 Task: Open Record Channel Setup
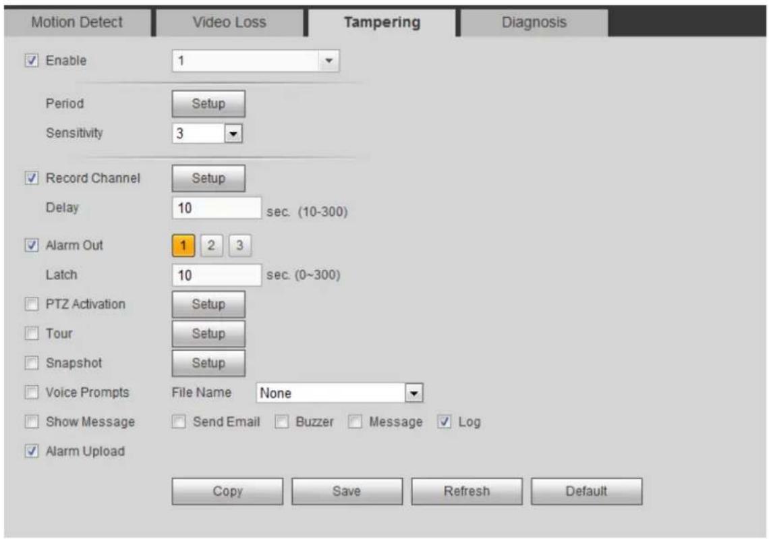[x=208, y=178]
